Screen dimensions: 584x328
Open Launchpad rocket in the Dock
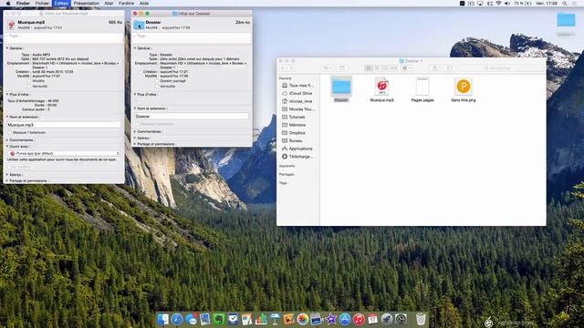click(387, 319)
